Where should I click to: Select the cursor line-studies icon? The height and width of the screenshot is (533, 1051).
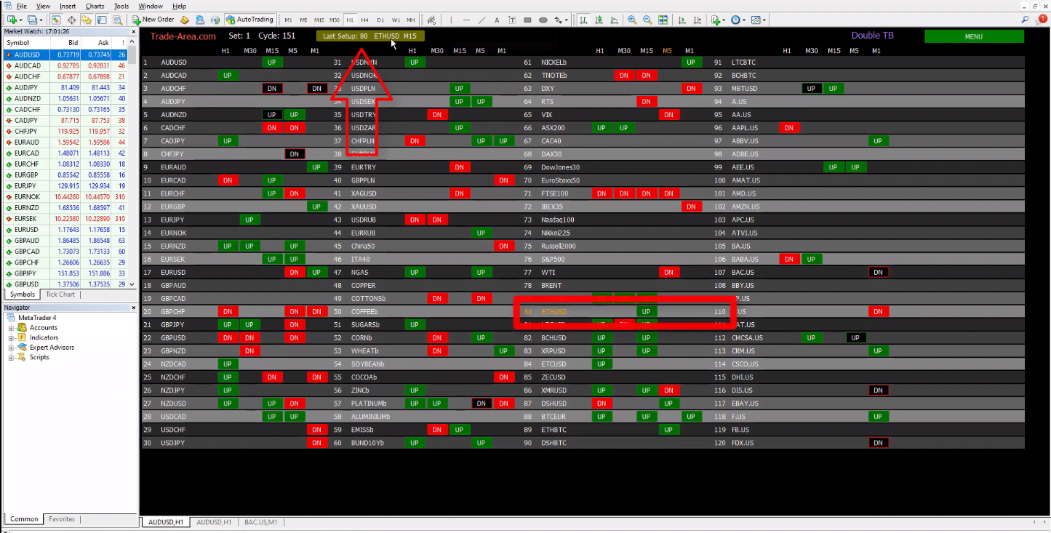coord(432,20)
